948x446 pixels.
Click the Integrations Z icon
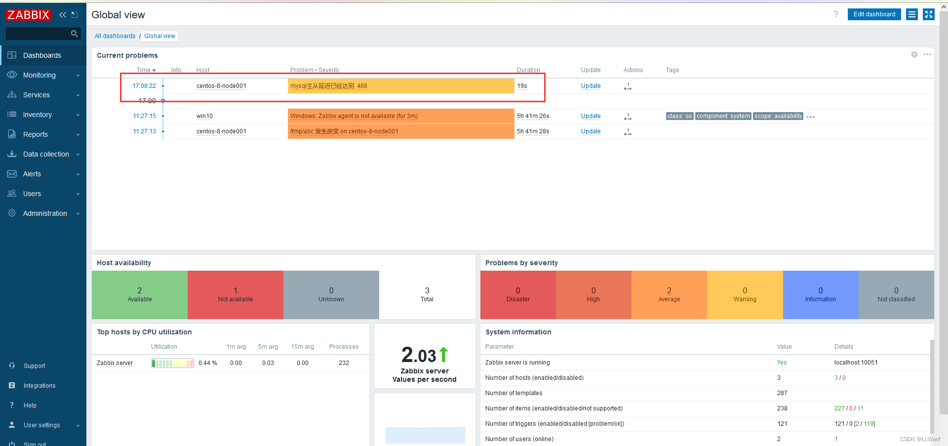pyautogui.click(x=12, y=385)
